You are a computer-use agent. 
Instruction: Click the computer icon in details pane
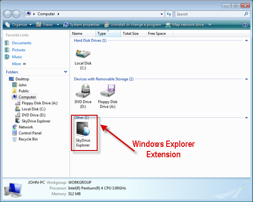point(13,190)
